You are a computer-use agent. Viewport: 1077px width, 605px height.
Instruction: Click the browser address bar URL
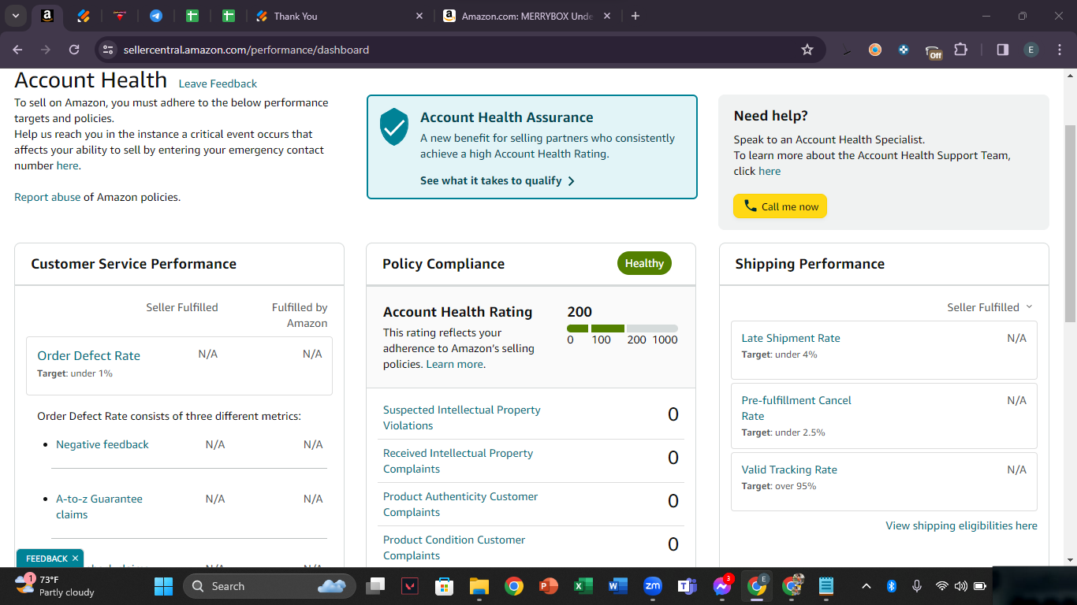pos(246,50)
